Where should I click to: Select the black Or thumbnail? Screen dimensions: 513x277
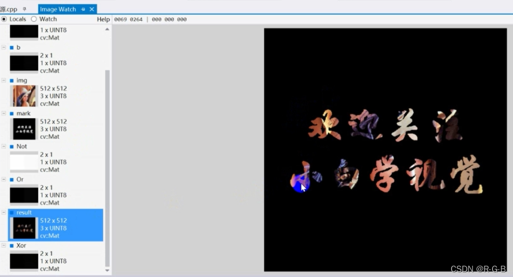pos(24,195)
